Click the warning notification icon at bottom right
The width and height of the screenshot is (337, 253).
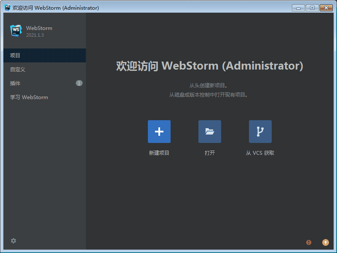(309, 242)
